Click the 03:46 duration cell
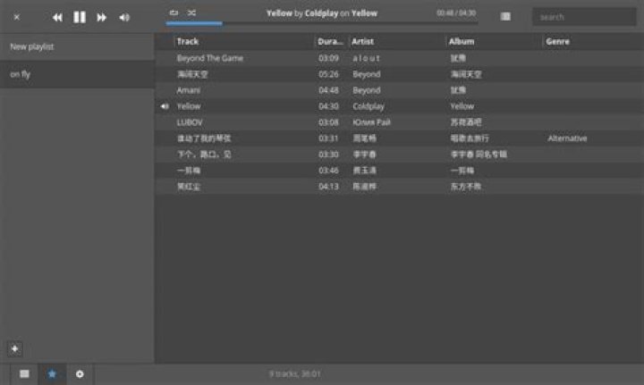Image resolution: width=644 pixels, height=385 pixels. 328,170
